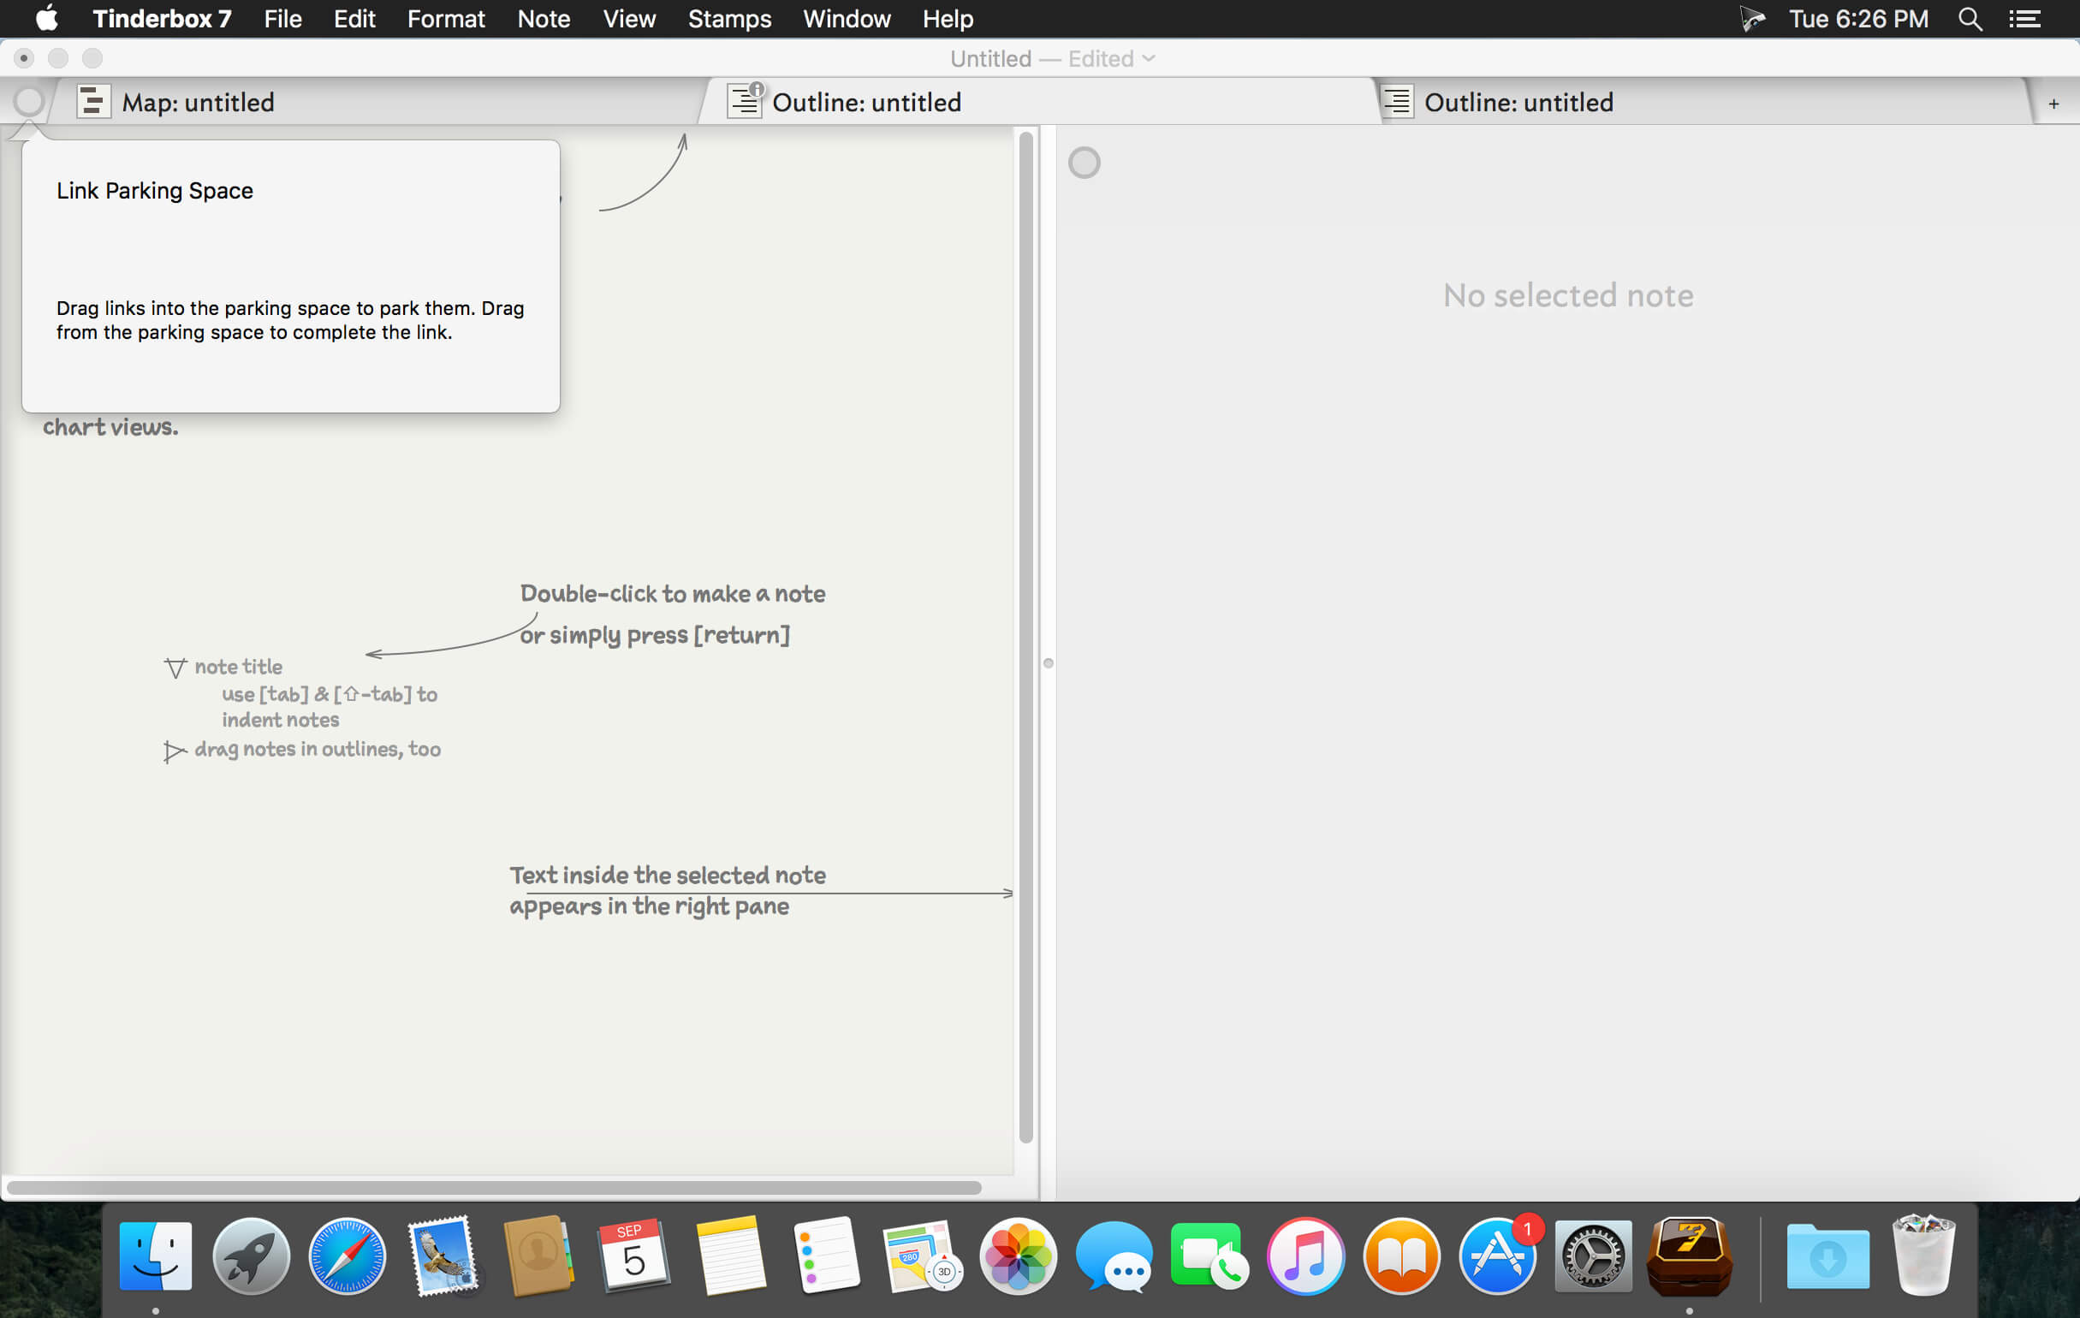
Task: Launch Safari from the Dock
Action: (x=348, y=1256)
